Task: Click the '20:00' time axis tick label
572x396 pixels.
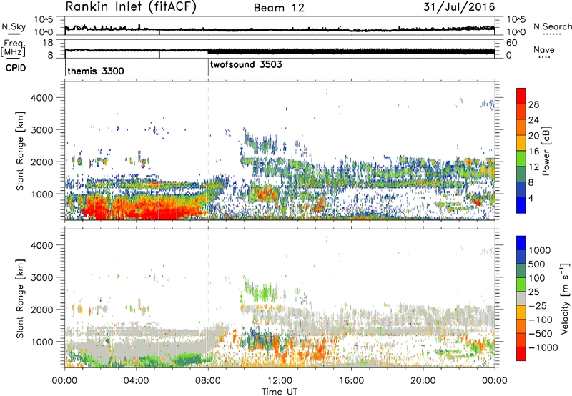Action: [x=423, y=381]
